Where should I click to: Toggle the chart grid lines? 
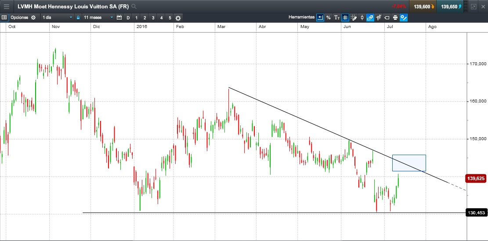coord(346,18)
